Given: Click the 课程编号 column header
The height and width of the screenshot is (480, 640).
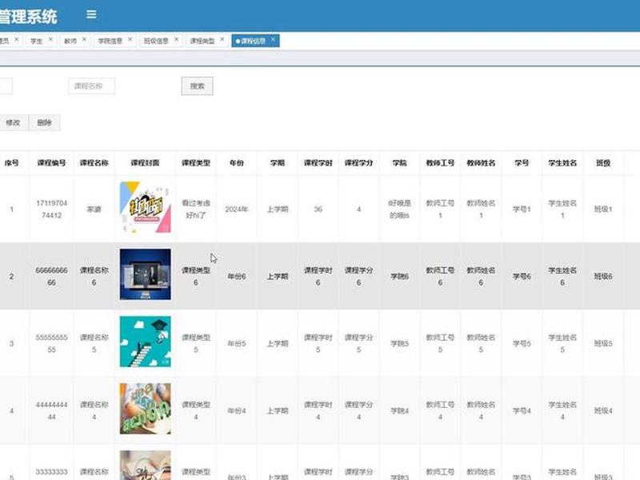Looking at the screenshot, I should click(x=51, y=163).
